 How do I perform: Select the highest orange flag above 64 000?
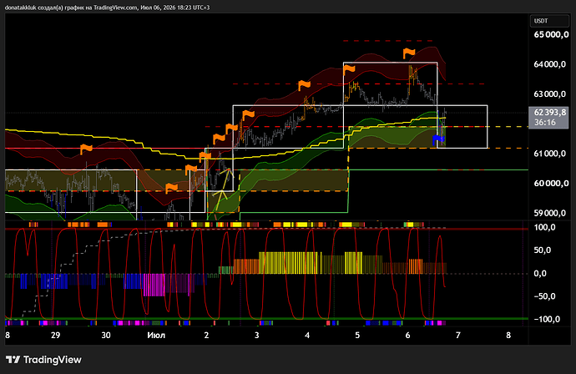(409, 53)
